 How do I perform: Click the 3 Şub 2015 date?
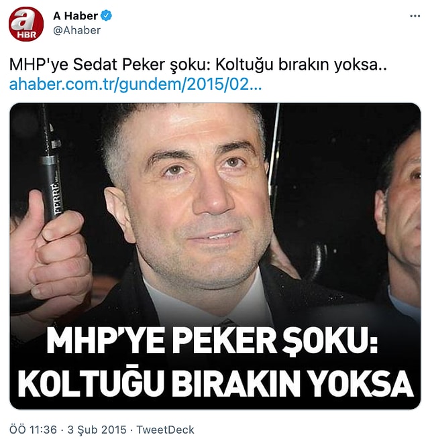pos(97,430)
